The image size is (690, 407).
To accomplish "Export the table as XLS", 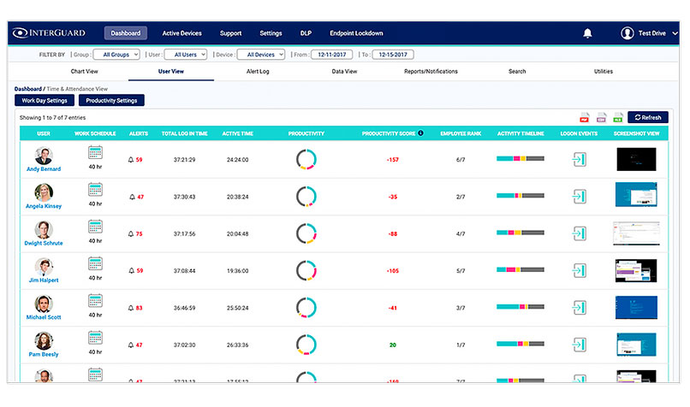I will (617, 117).
